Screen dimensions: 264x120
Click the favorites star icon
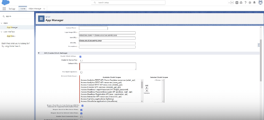229,3
